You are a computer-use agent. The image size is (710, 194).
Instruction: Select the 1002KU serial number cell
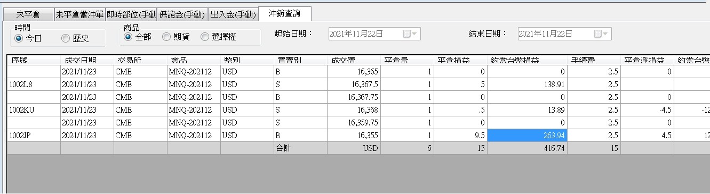coord(34,110)
